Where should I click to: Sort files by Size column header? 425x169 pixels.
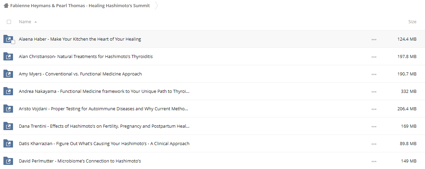[x=412, y=22]
